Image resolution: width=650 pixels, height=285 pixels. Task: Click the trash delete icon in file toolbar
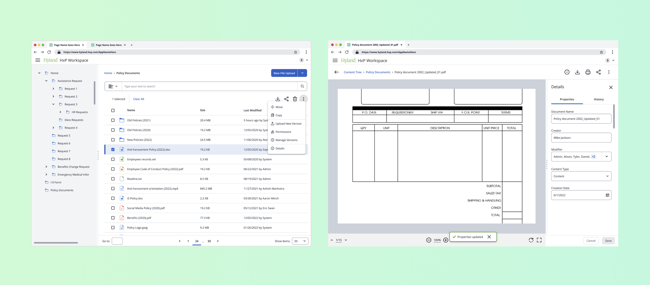[295, 99]
